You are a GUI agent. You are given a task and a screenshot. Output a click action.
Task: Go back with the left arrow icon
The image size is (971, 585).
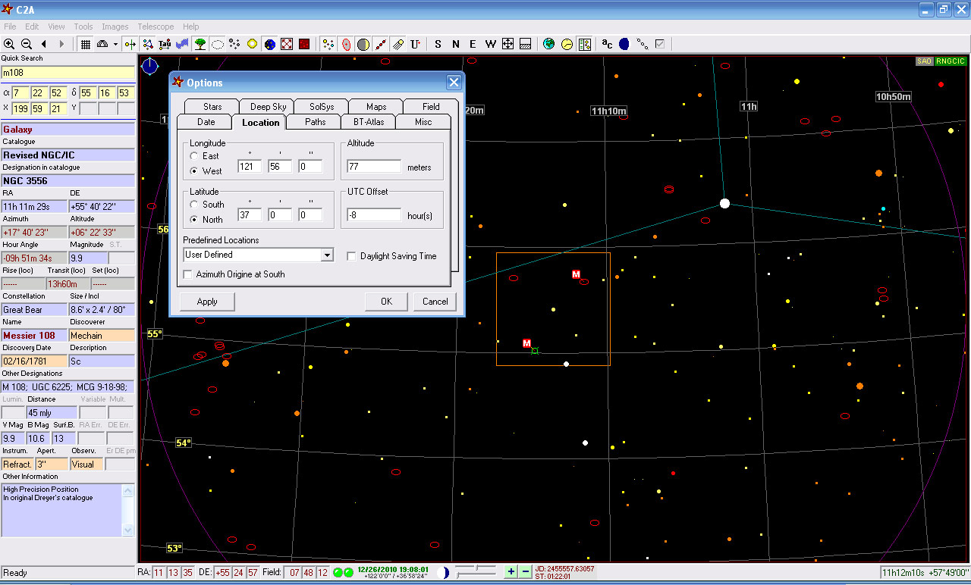(x=44, y=44)
